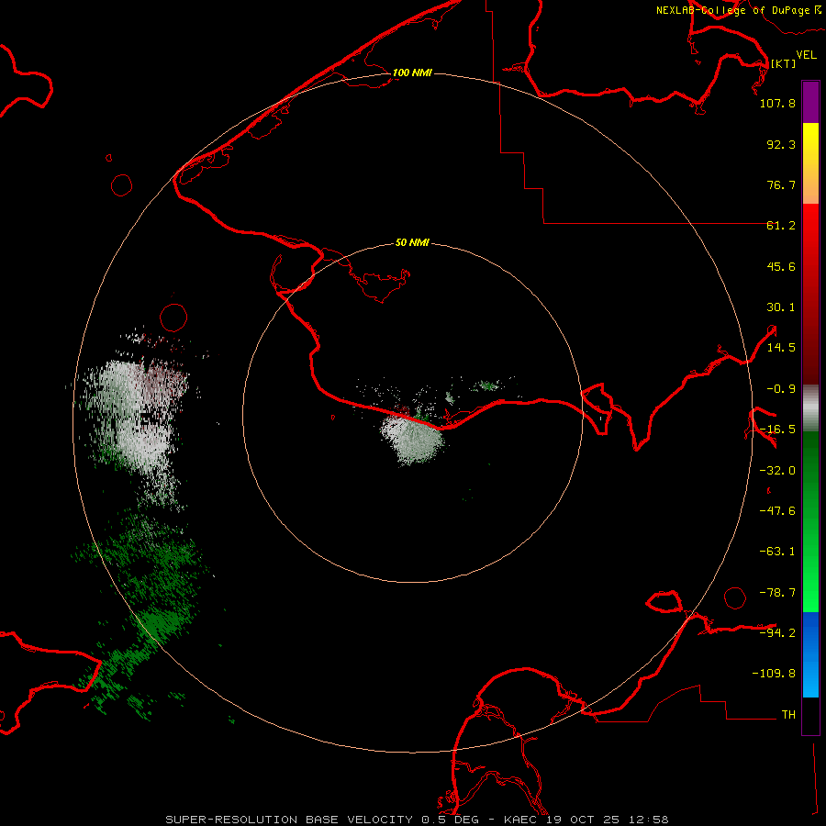Select the 30.1 scale value
The width and height of the screenshot is (826, 826).
[x=781, y=307]
